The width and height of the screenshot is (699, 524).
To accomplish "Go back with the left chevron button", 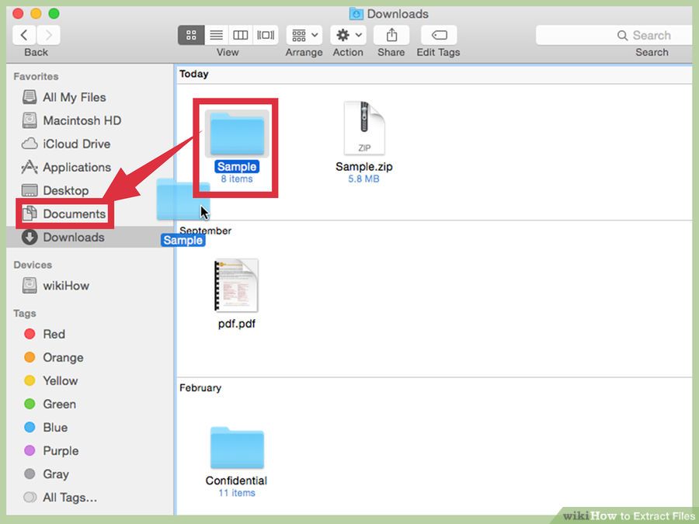I will click(25, 35).
